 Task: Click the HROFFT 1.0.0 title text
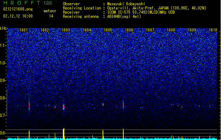point(28,3)
